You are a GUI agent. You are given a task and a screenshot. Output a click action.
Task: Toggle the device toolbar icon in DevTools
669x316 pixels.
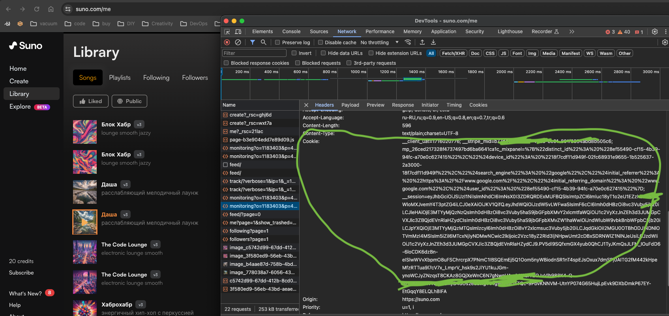click(x=238, y=32)
